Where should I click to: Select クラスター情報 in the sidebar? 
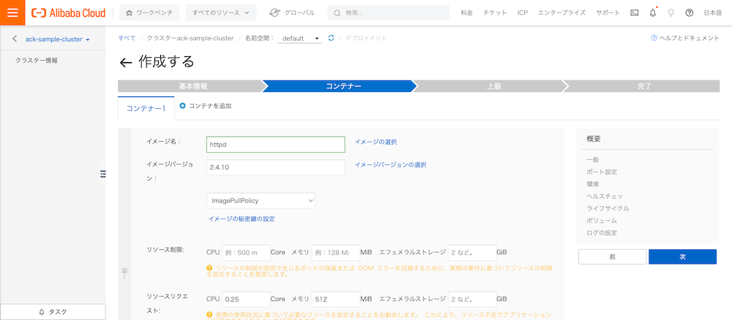[x=37, y=61]
